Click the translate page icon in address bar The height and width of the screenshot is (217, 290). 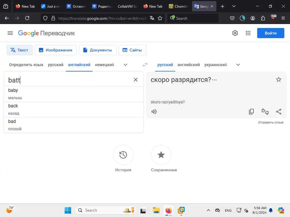[x=152, y=18]
